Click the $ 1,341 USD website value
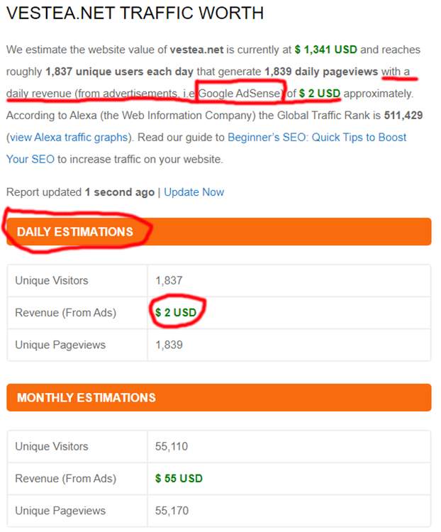This screenshot has width=441, height=532. pyautogui.click(x=326, y=50)
